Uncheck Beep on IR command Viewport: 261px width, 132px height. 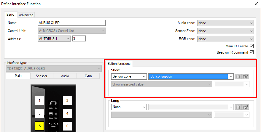click(x=252, y=52)
